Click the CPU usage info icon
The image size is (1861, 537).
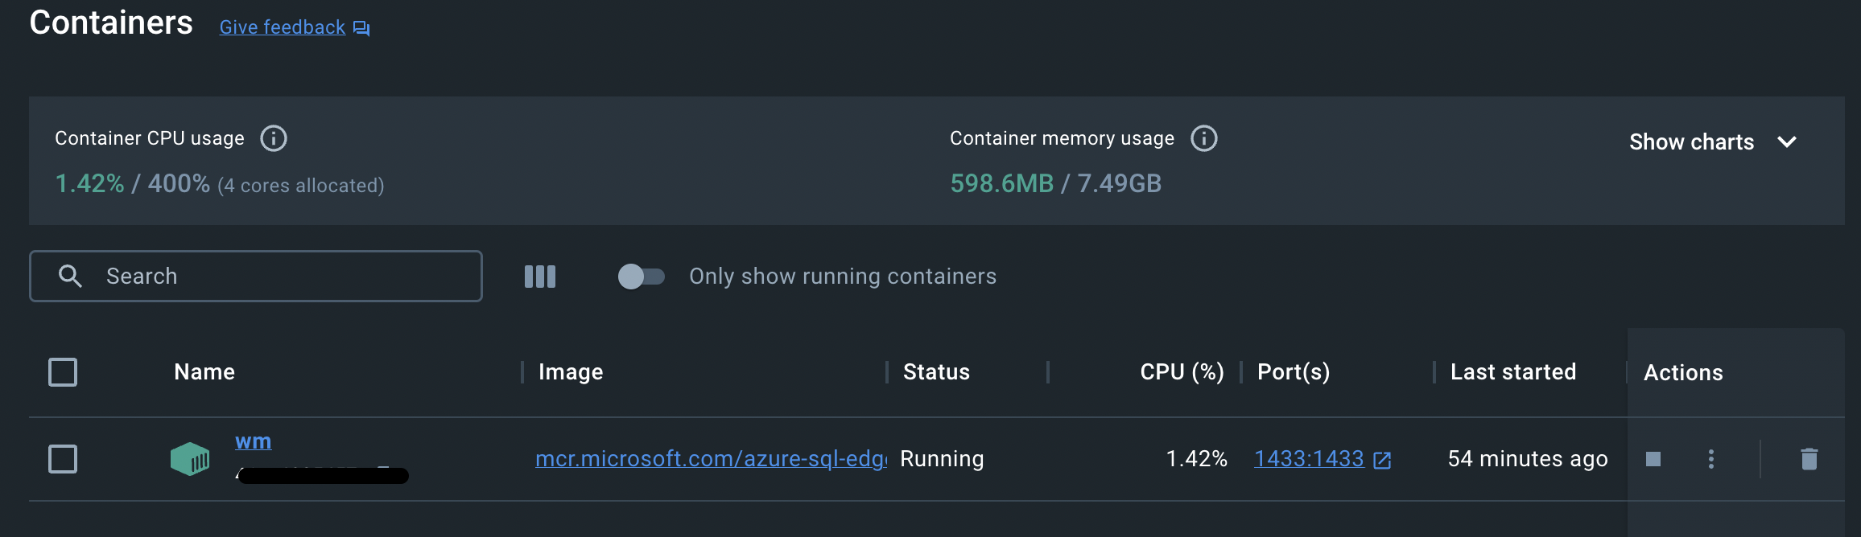tap(274, 138)
